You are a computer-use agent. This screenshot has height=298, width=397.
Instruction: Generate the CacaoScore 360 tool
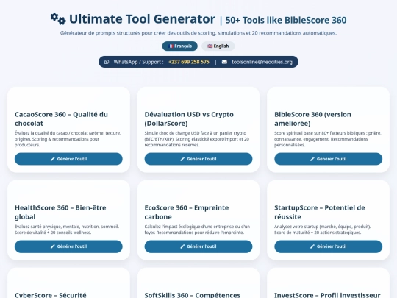pyautogui.click(x=68, y=159)
